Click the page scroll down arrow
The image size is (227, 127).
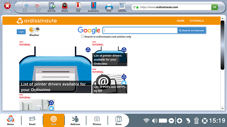pos(222,108)
